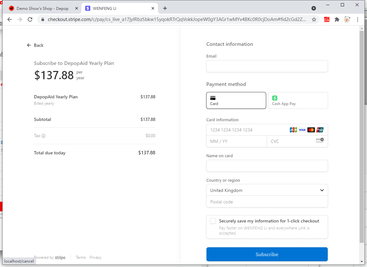
Task: Click the Tax info icon
Action: [x=43, y=136]
